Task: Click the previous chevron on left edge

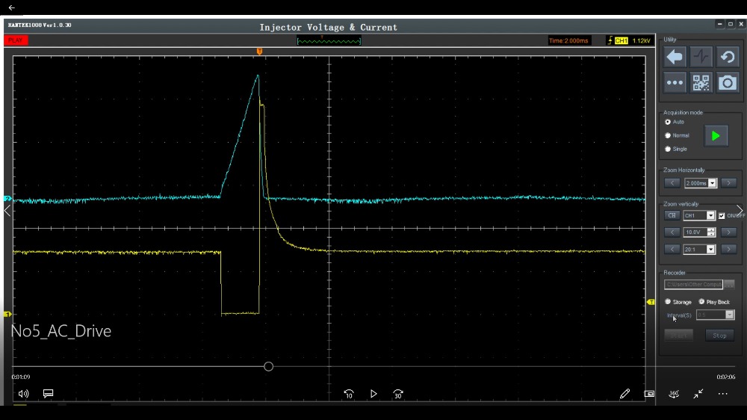Action: [x=7, y=210]
